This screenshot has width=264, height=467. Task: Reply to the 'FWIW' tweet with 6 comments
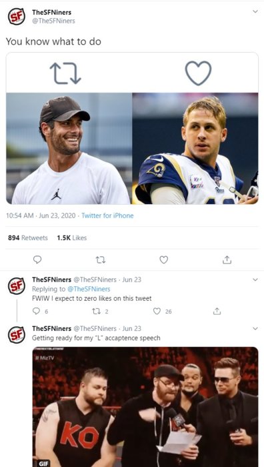[x=36, y=312]
